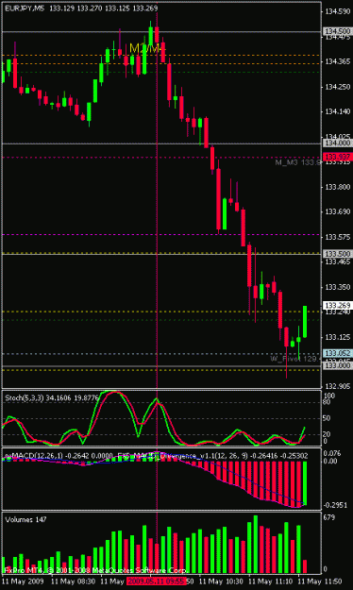Click the 679 volume scale value
353x590 pixels.
[329, 517]
